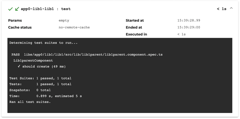This screenshot has width=240, height=119.
Task: Click the Cache status label
Action: tap(20, 27)
